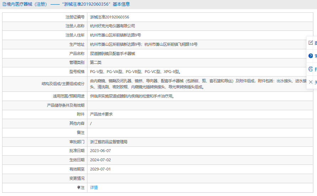Click the 结构及组成 description text

(x=198, y=84)
